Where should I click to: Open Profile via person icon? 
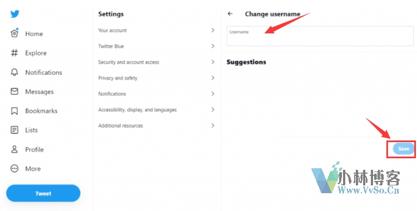(x=14, y=149)
